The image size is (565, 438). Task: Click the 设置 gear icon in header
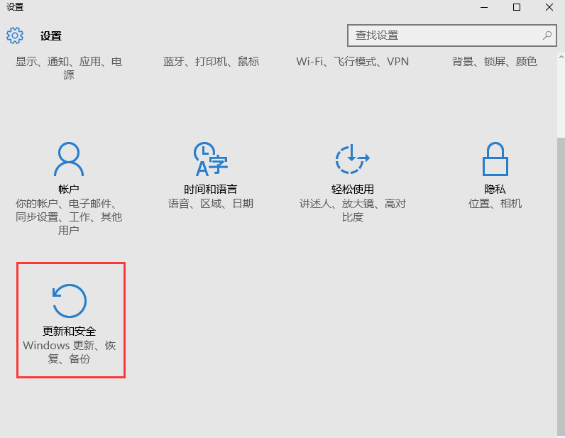click(x=15, y=35)
